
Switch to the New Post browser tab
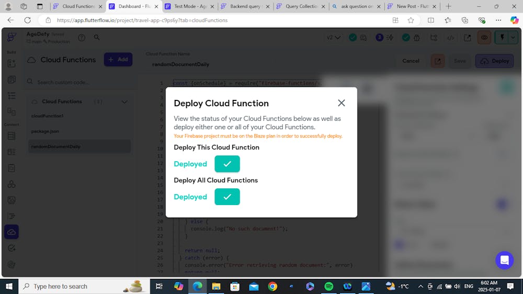(412, 6)
